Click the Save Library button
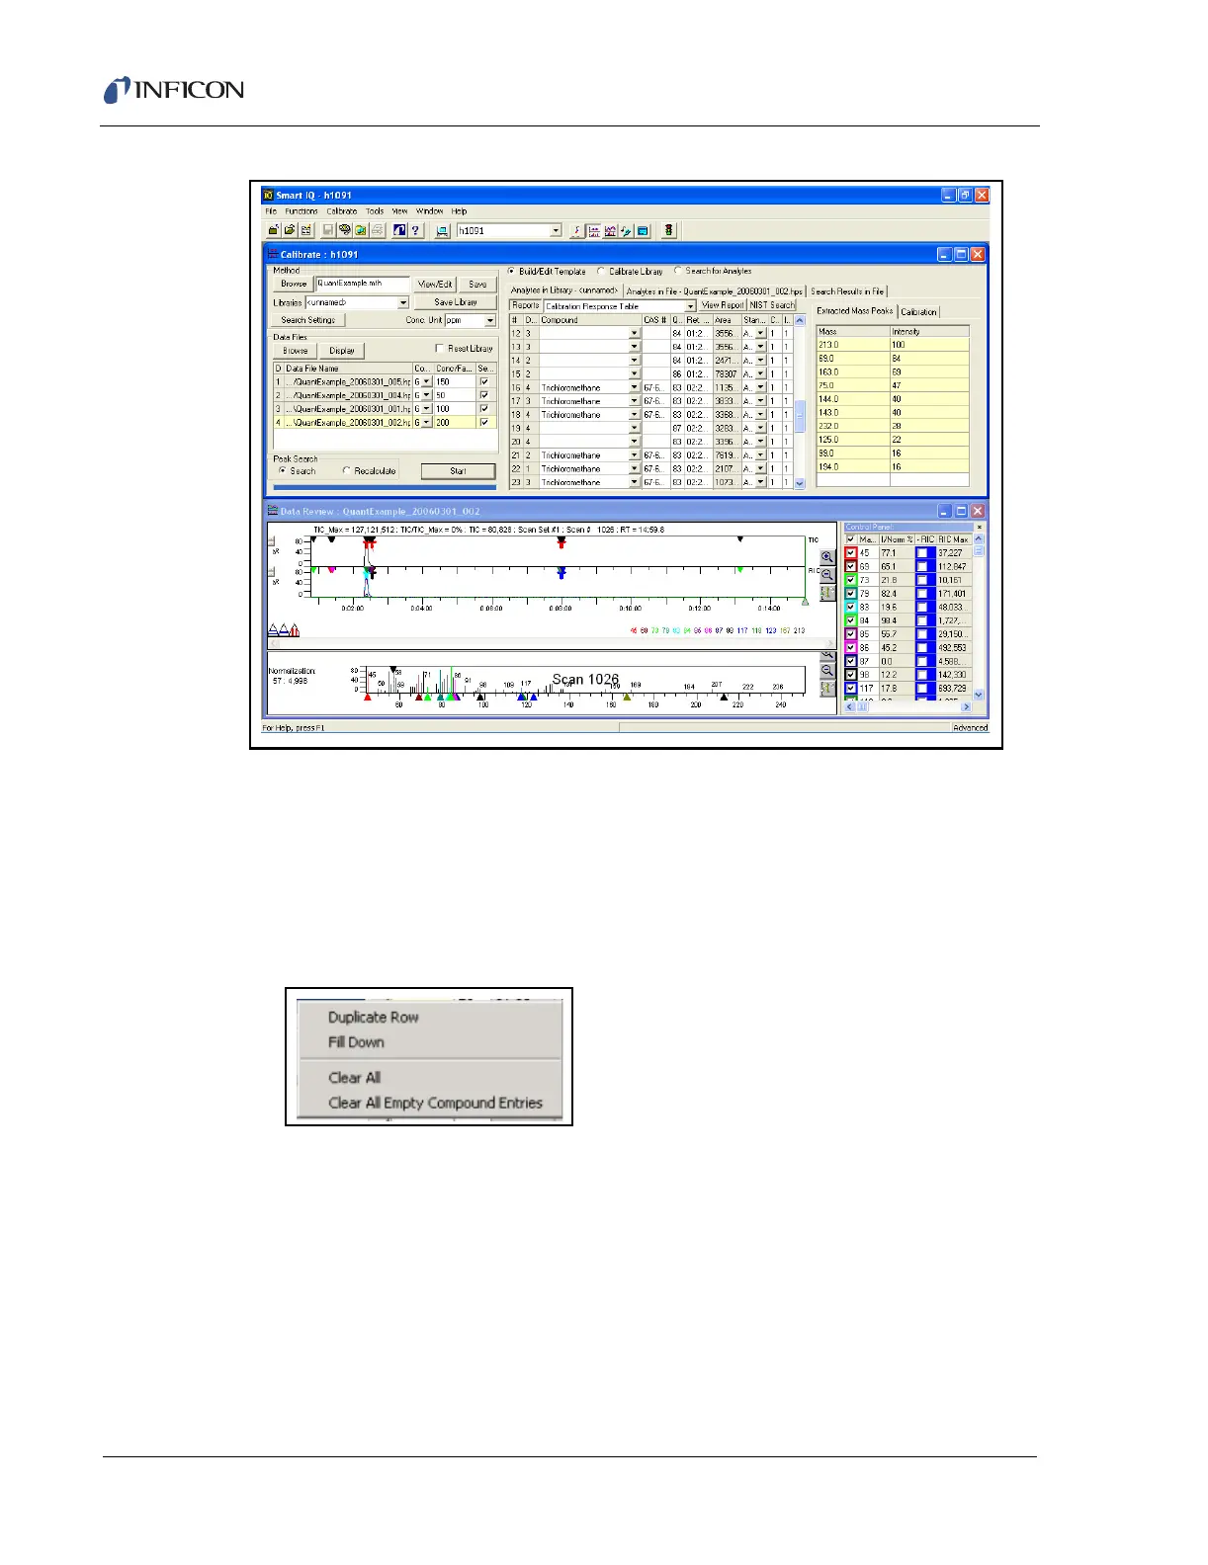The width and height of the screenshot is (1208, 1565). [455, 302]
